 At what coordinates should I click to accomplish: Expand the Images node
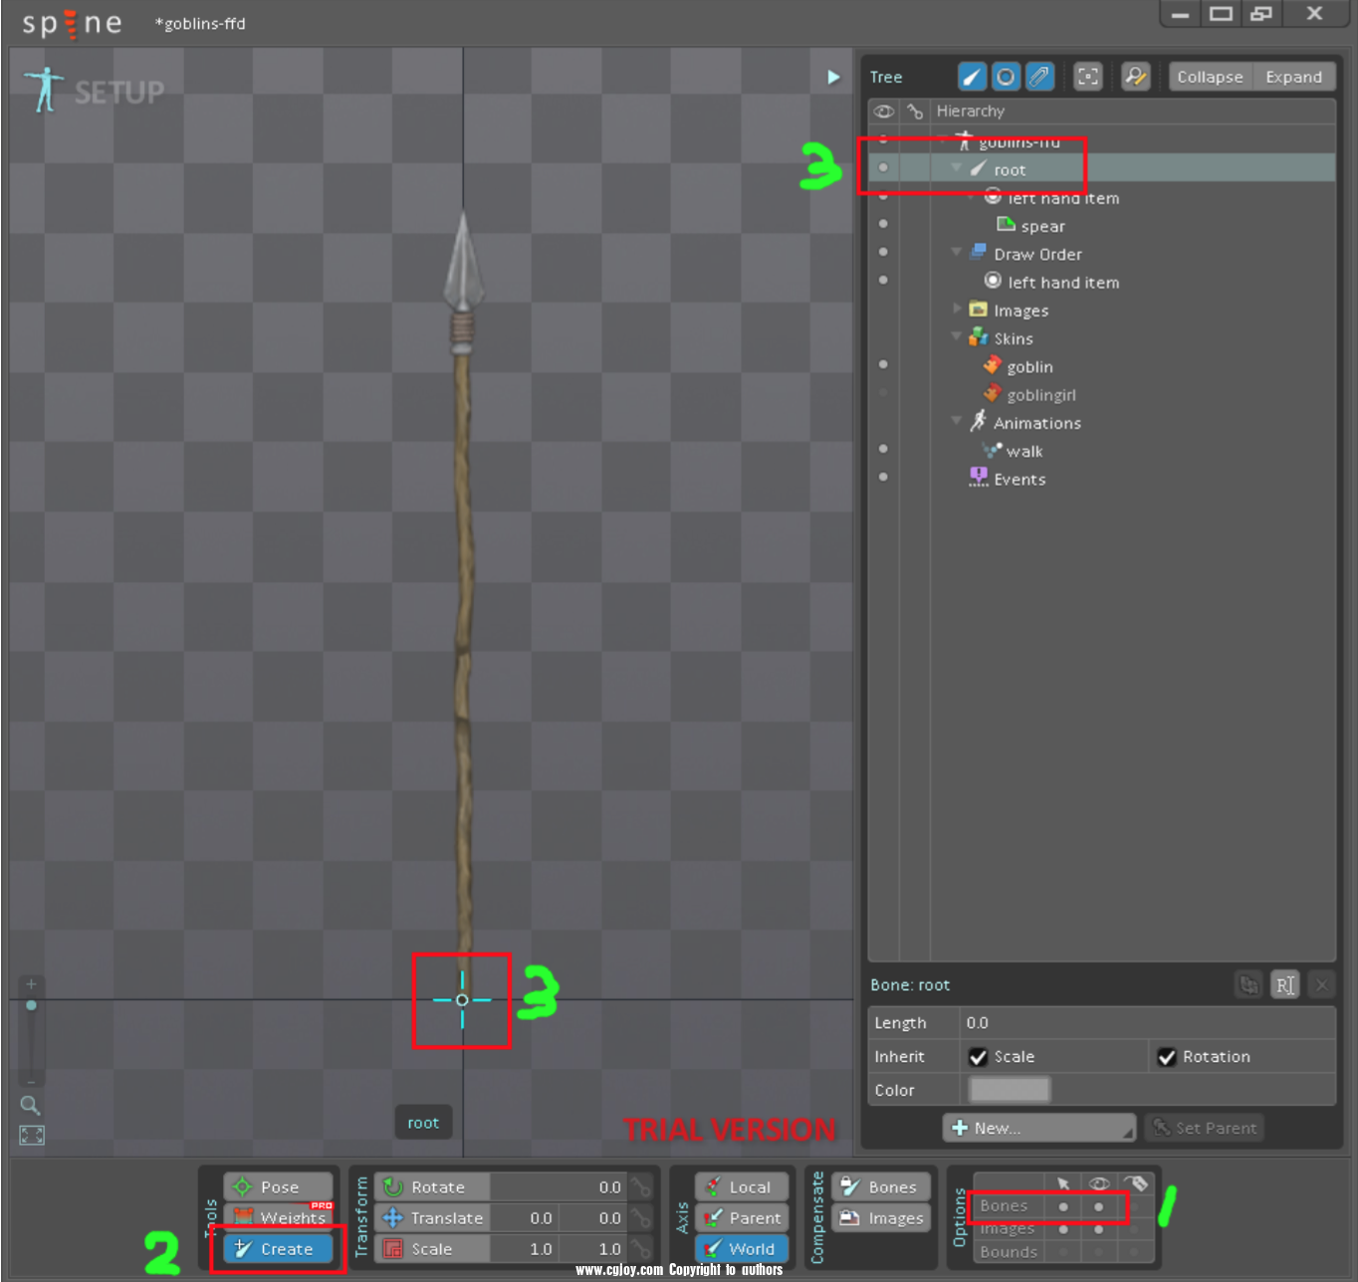pos(957,309)
